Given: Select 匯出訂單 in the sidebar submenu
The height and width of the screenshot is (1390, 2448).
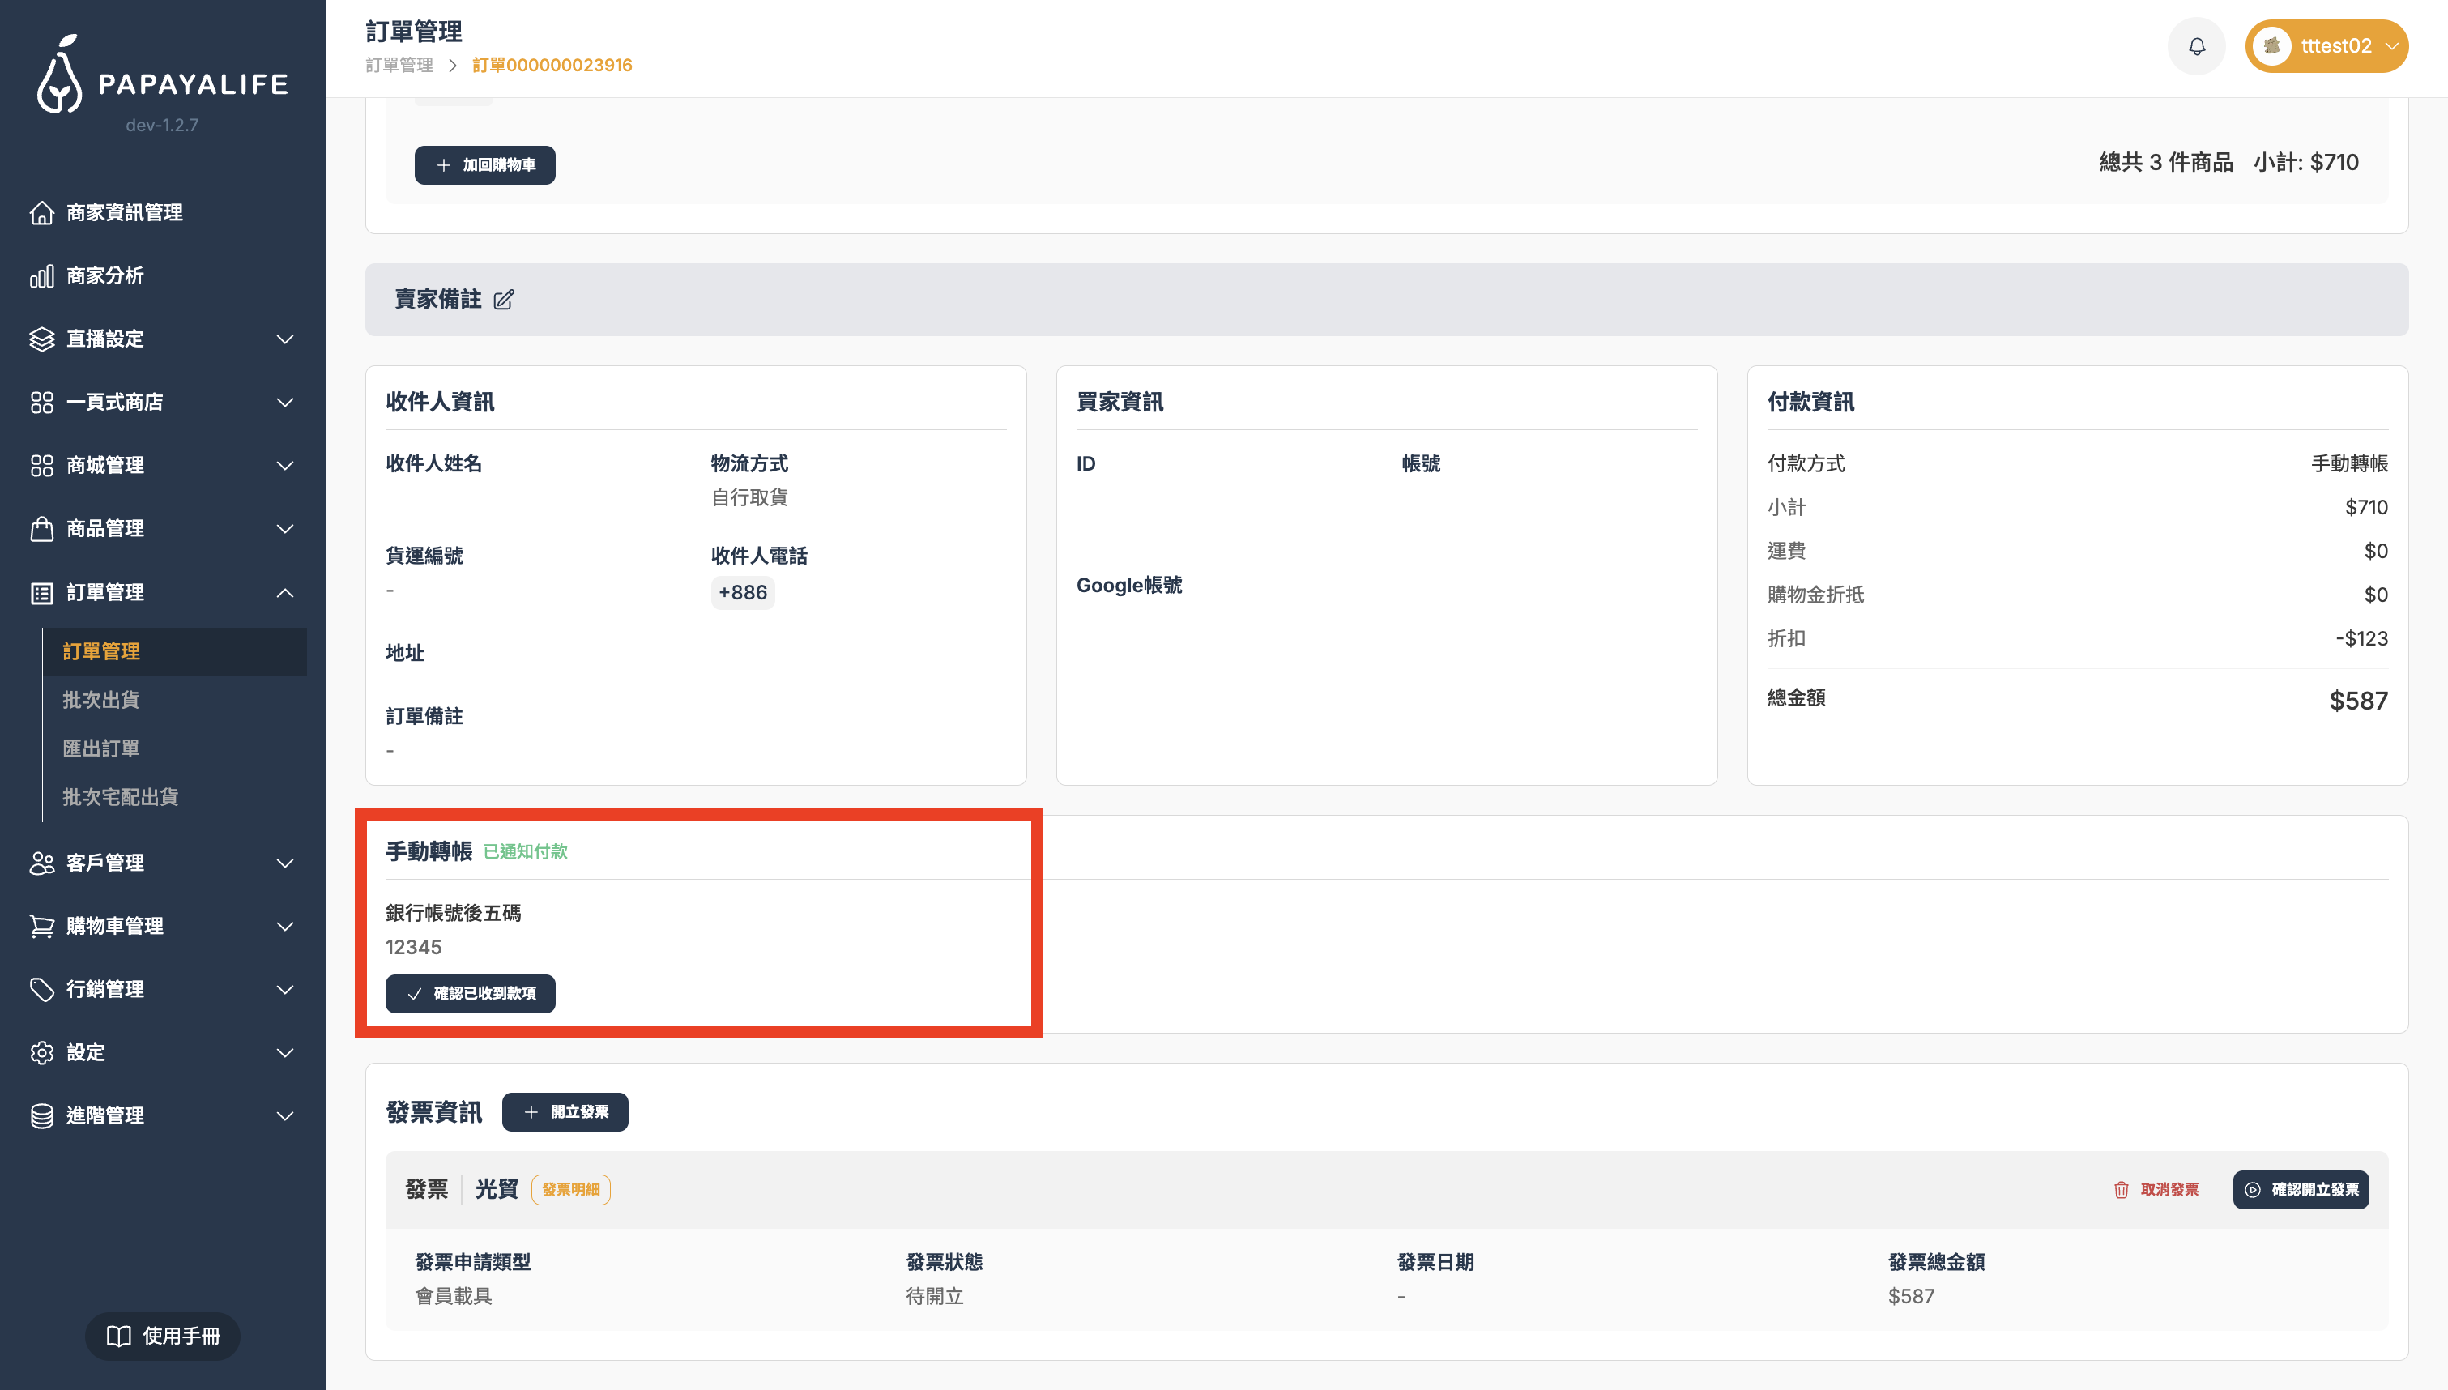Looking at the screenshot, I should 101,748.
